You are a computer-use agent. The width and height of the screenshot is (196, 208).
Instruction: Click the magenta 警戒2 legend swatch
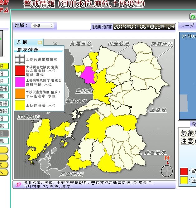pos(20,82)
